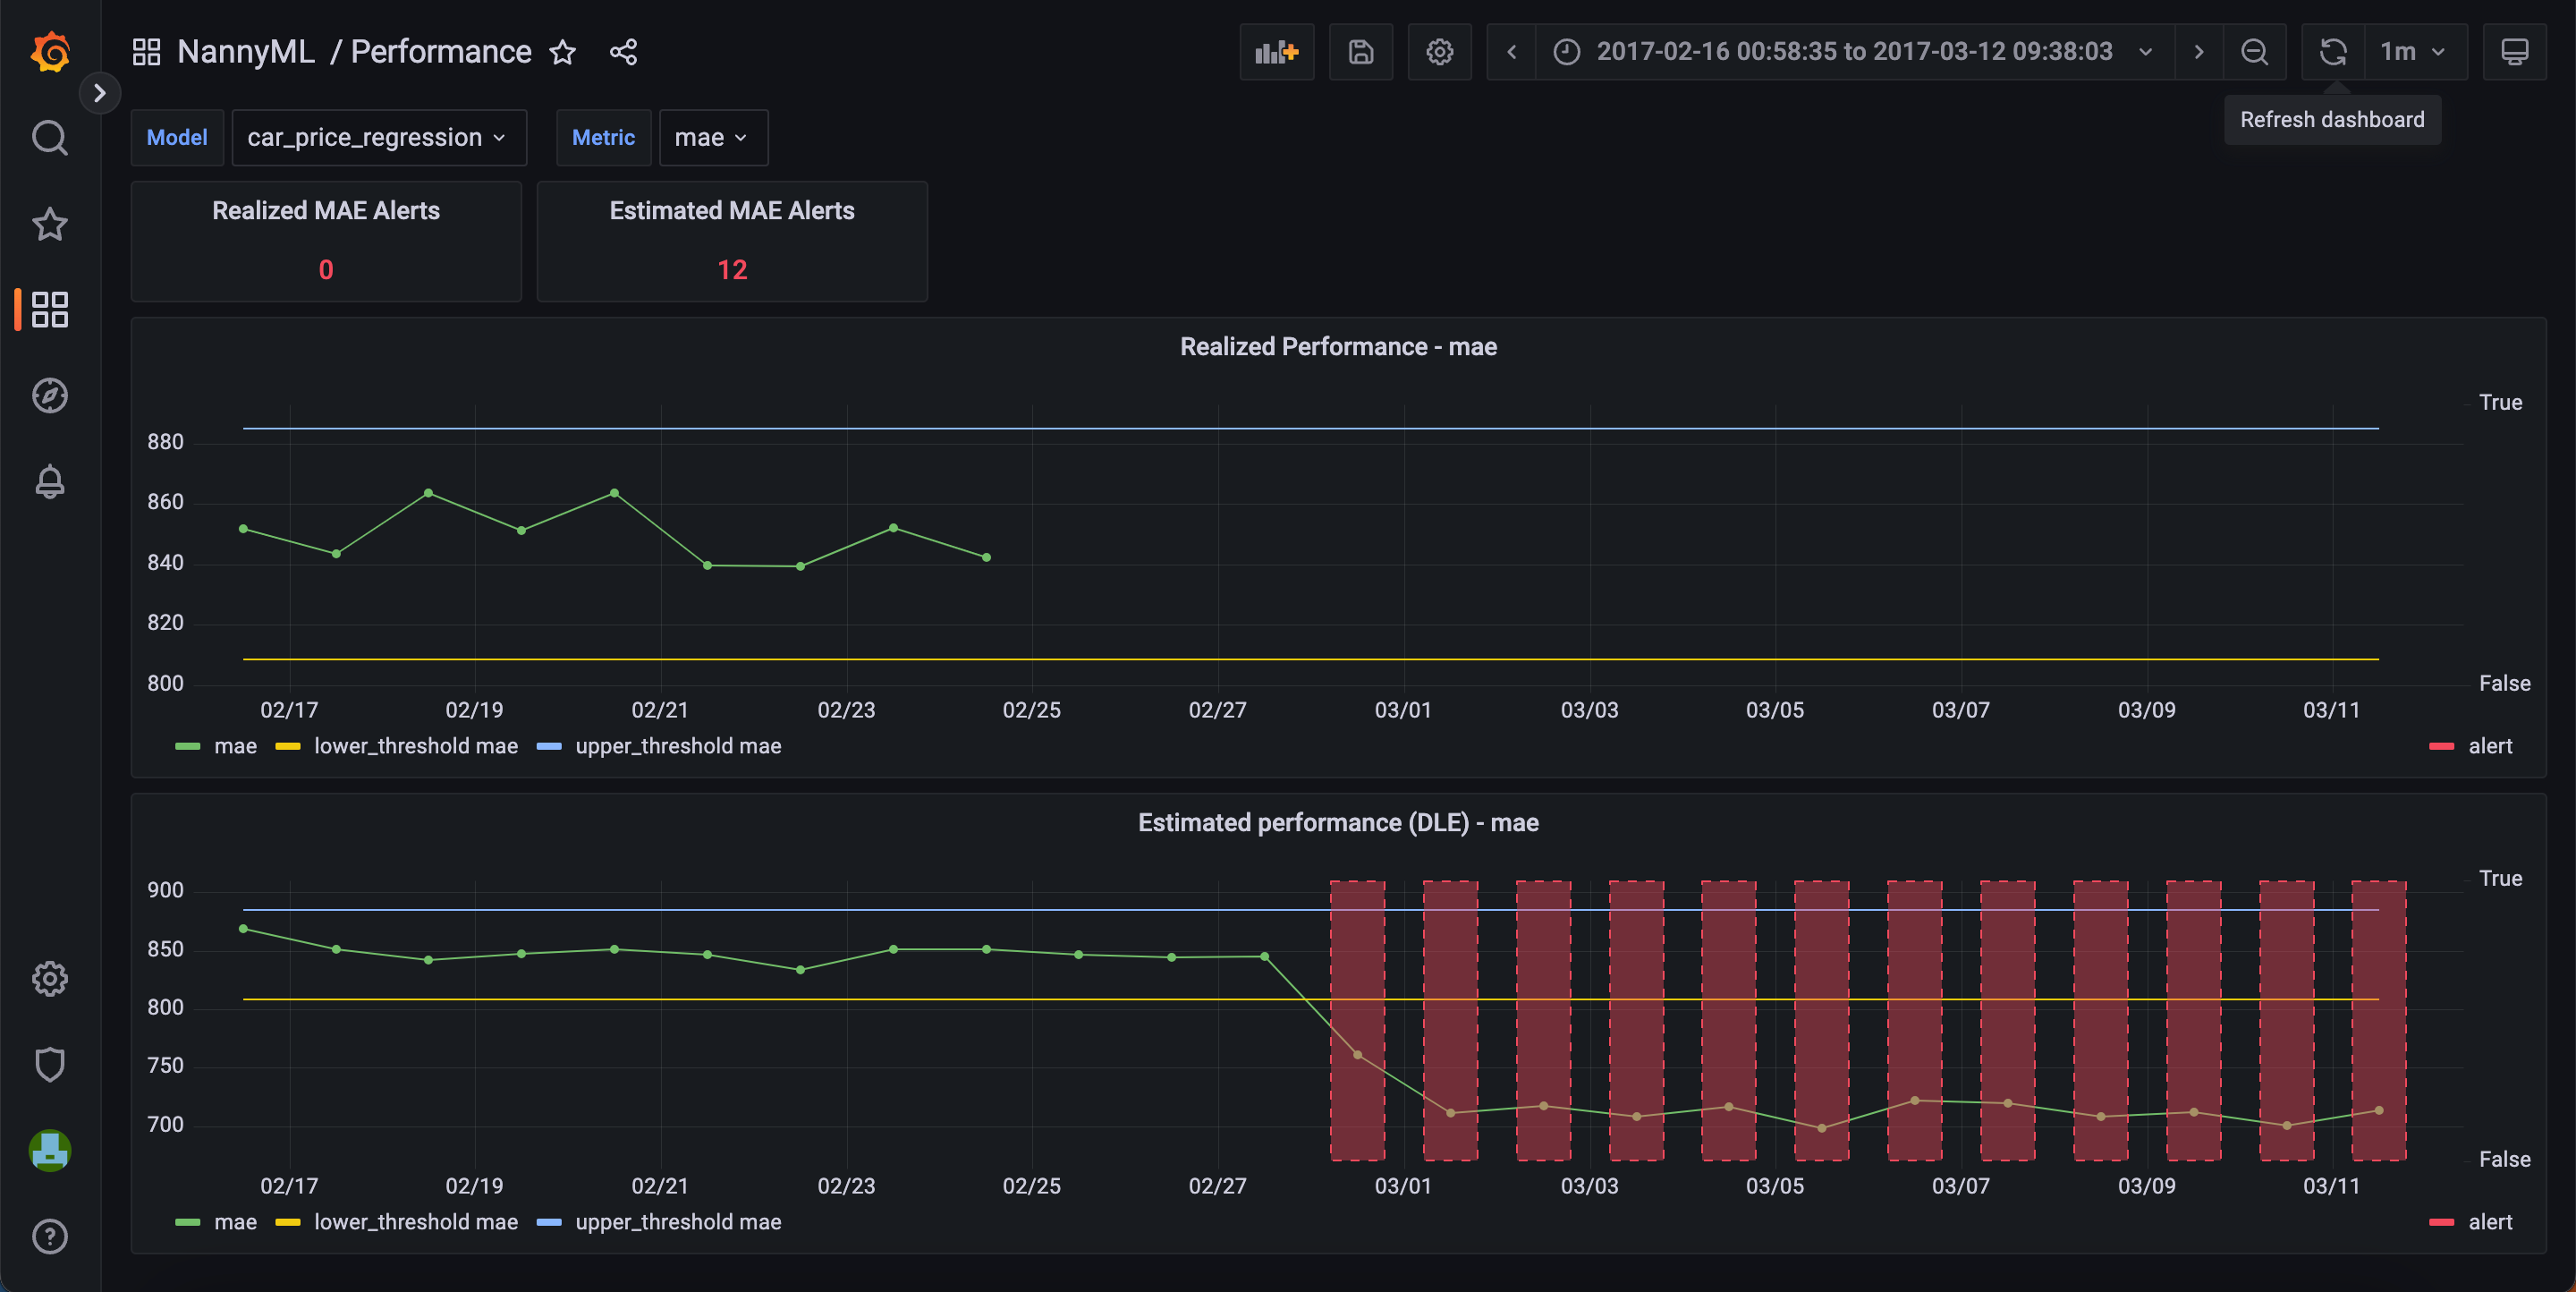Open the Realized MAE Alerts panel title
This screenshot has height=1292, width=2576.
point(326,211)
